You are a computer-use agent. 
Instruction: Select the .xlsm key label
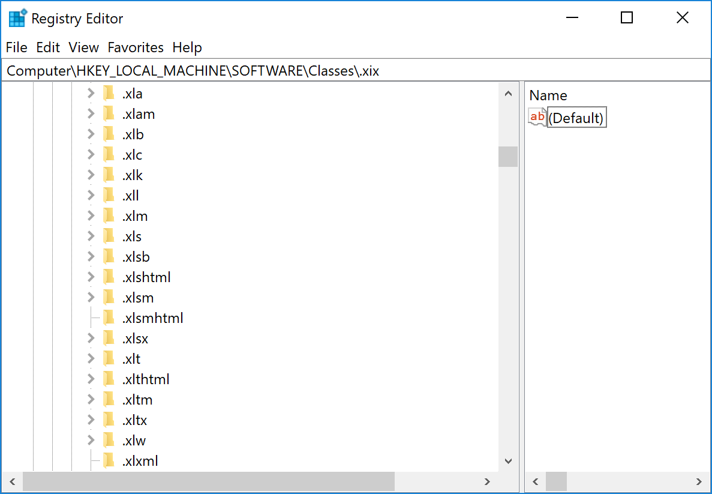(137, 298)
